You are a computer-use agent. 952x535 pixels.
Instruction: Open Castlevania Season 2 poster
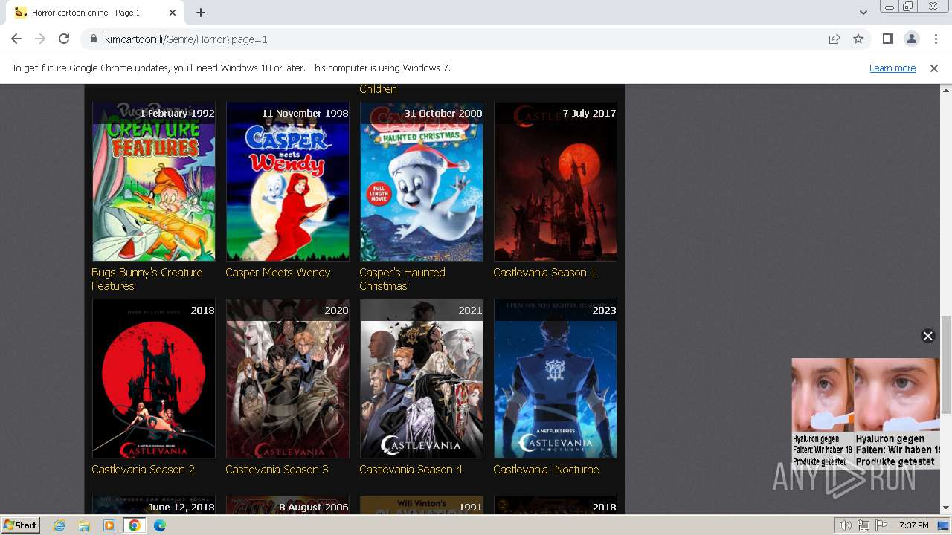[x=154, y=379]
